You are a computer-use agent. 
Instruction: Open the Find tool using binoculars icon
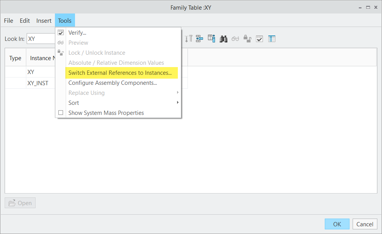point(223,39)
